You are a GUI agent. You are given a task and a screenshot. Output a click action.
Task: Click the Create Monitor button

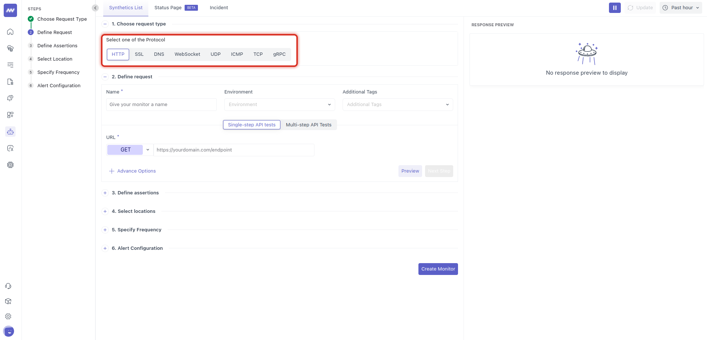(x=438, y=269)
